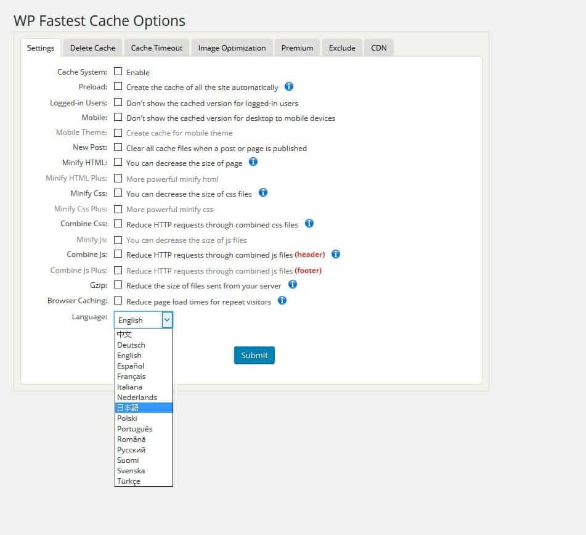Open the info icon next to Minify HTML
Viewport: 586px width, 535px height.
pyautogui.click(x=253, y=162)
